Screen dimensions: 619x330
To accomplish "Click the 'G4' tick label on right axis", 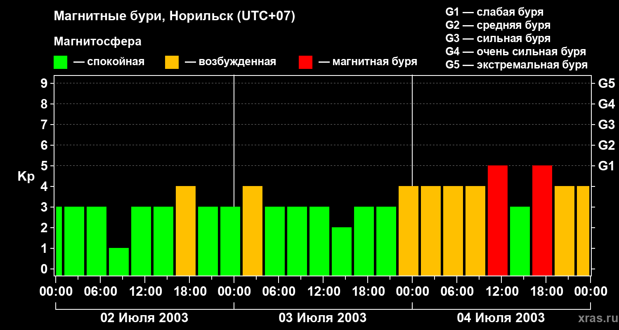I will click(x=606, y=104).
